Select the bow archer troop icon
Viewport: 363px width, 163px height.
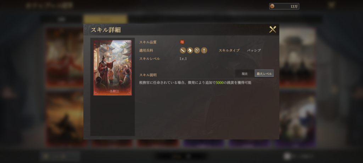(x=197, y=50)
